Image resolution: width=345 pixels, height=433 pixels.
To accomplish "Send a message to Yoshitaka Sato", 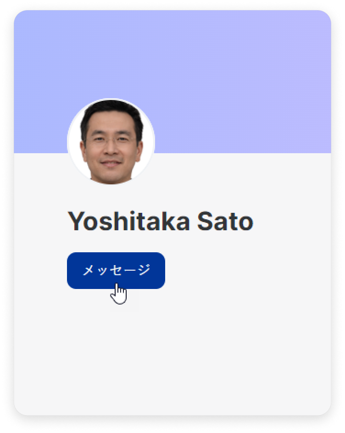I will [116, 270].
